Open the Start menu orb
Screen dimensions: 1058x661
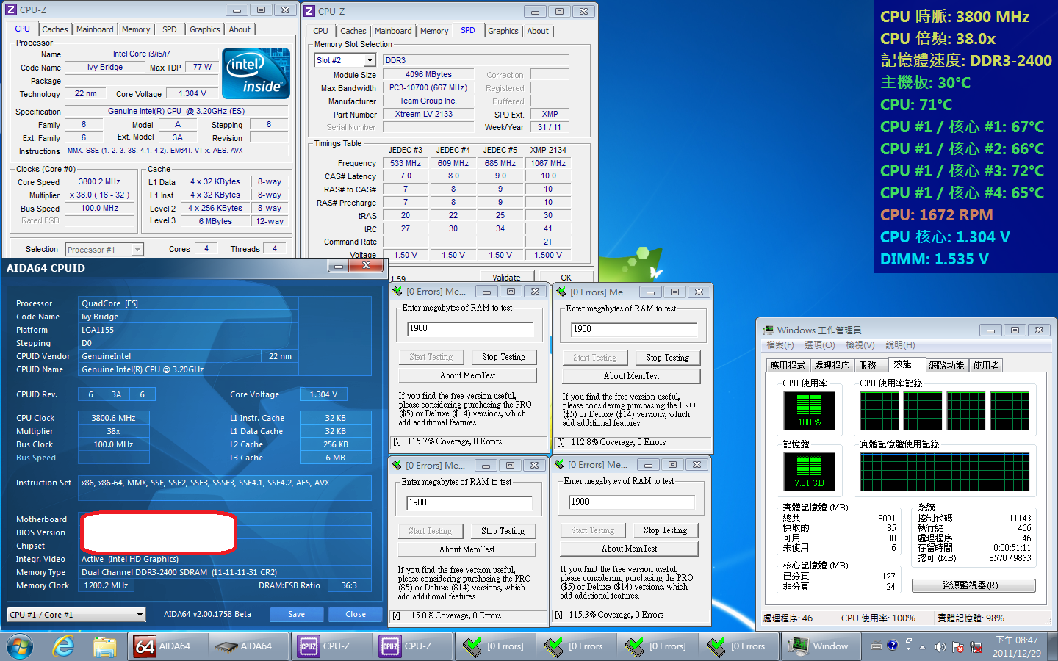[x=20, y=647]
